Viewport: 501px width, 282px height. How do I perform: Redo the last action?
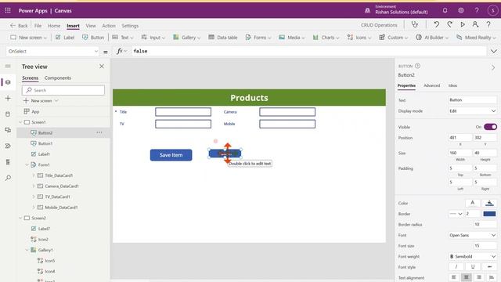tap(449, 24)
